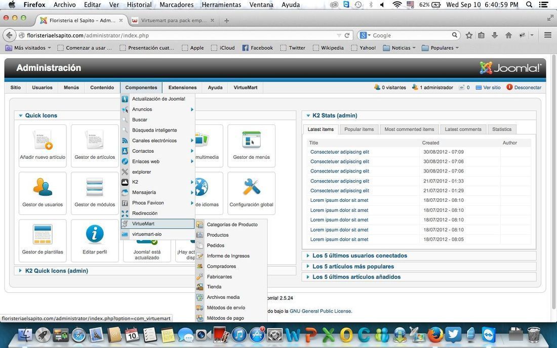Open a new Firefox tab with plus
Viewport: 557px width, 348px height.
(x=227, y=21)
